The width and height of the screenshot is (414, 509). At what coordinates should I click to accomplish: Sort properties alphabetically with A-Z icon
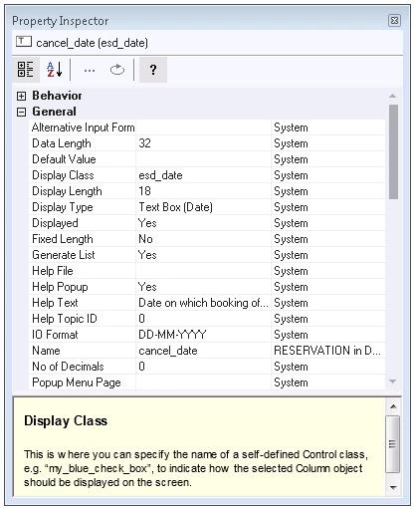point(55,70)
